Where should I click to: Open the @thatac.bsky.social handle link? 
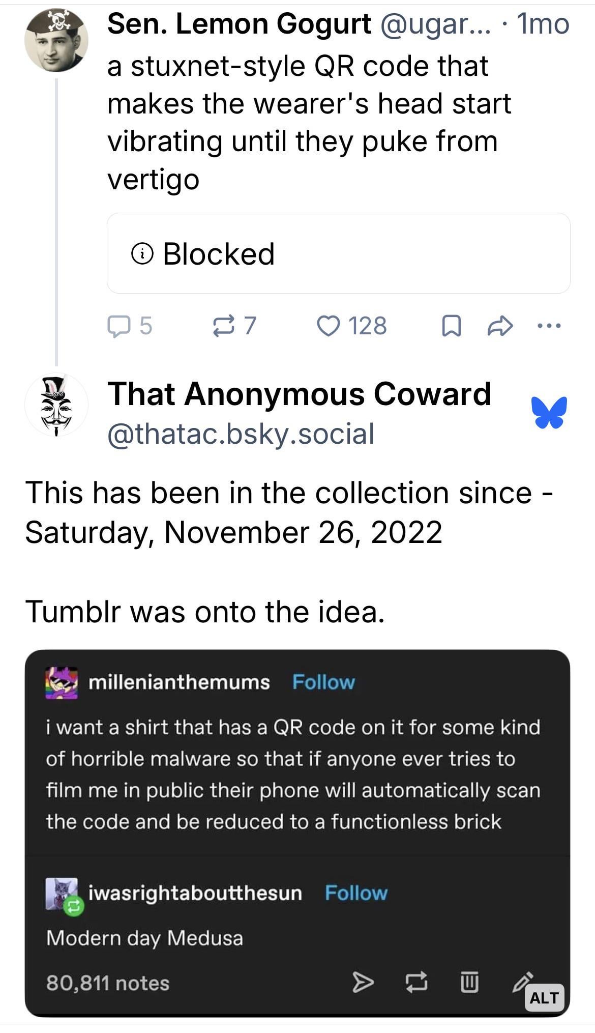tap(241, 434)
